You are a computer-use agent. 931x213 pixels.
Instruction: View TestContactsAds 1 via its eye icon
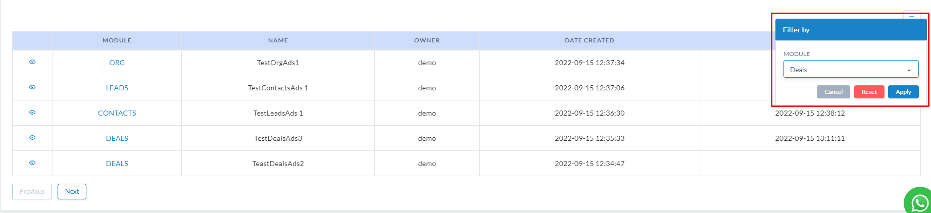pyautogui.click(x=32, y=87)
